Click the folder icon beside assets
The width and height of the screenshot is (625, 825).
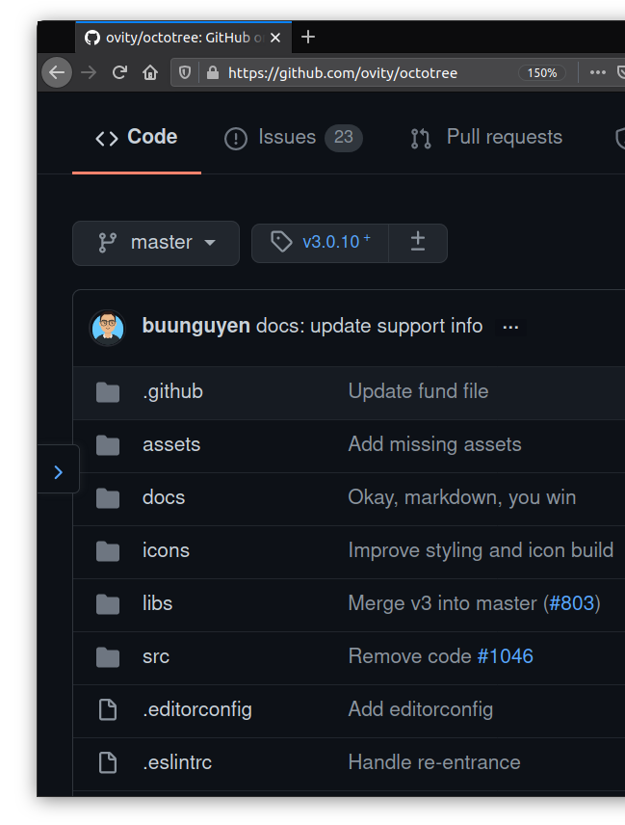108,445
